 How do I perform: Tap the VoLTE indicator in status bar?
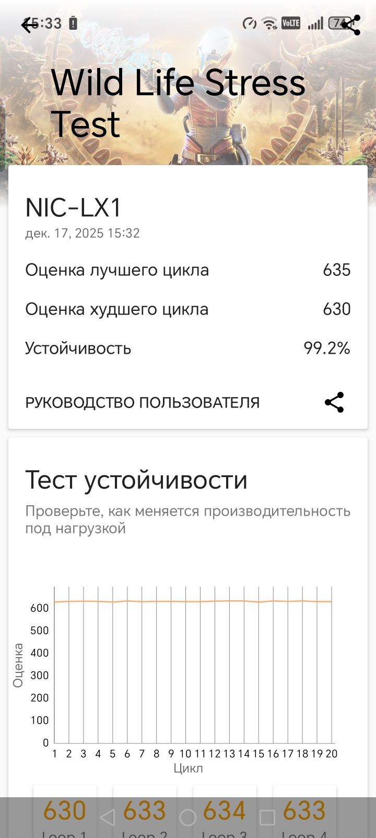(291, 24)
